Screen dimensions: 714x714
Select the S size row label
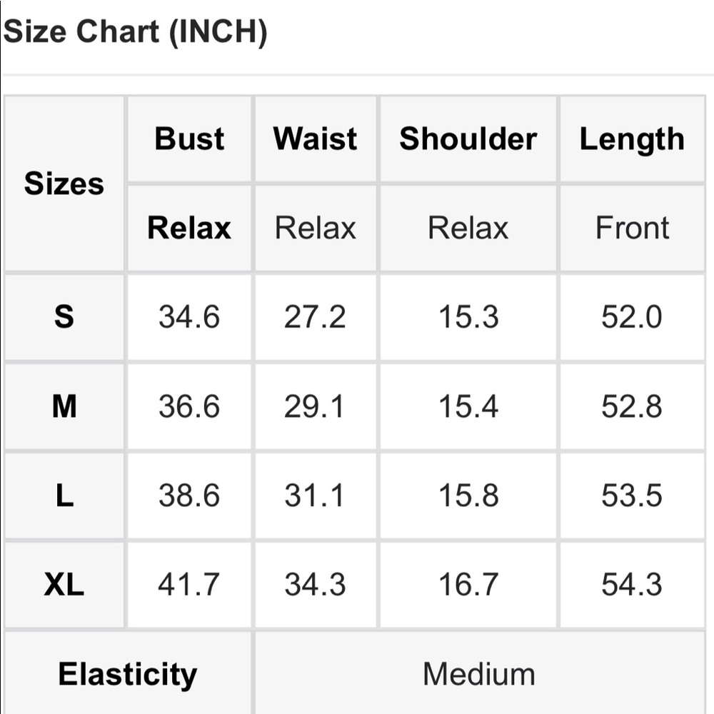[64, 317]
